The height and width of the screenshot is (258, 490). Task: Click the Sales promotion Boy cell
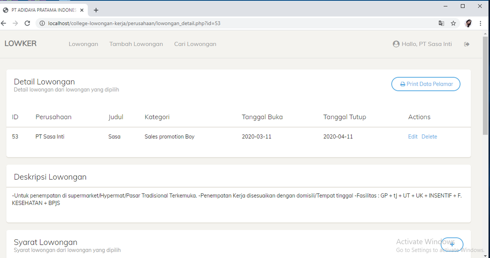(x=170, y=136)
